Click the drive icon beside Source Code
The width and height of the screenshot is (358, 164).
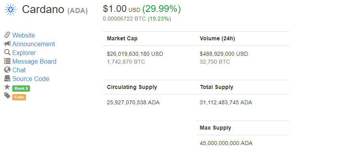(7, 78)
